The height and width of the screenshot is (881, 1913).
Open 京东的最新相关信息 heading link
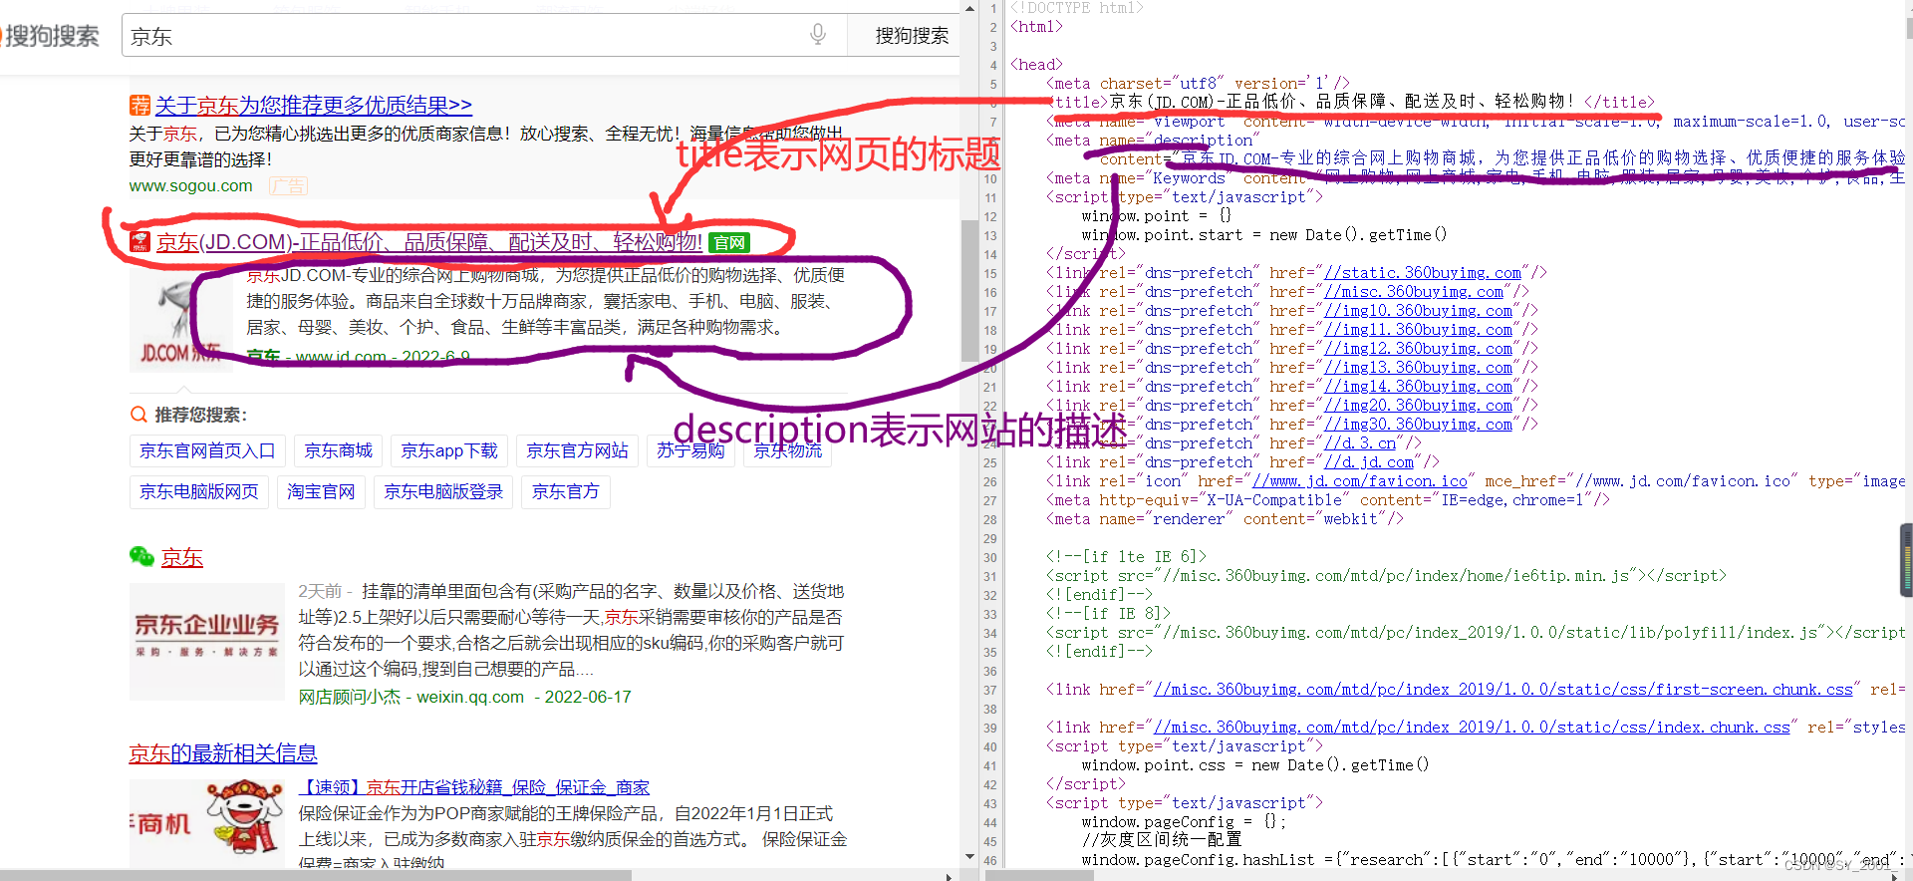click(223, 753)
